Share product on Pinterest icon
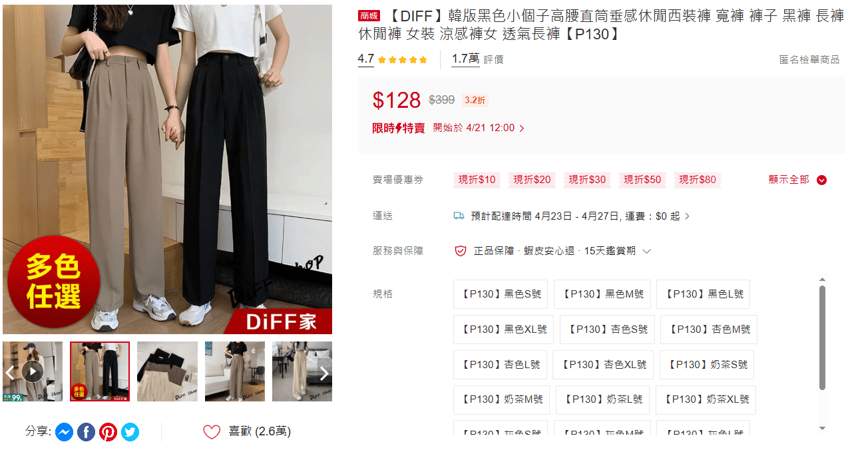This screenshot has width=852, height=456. coord(108,432)
